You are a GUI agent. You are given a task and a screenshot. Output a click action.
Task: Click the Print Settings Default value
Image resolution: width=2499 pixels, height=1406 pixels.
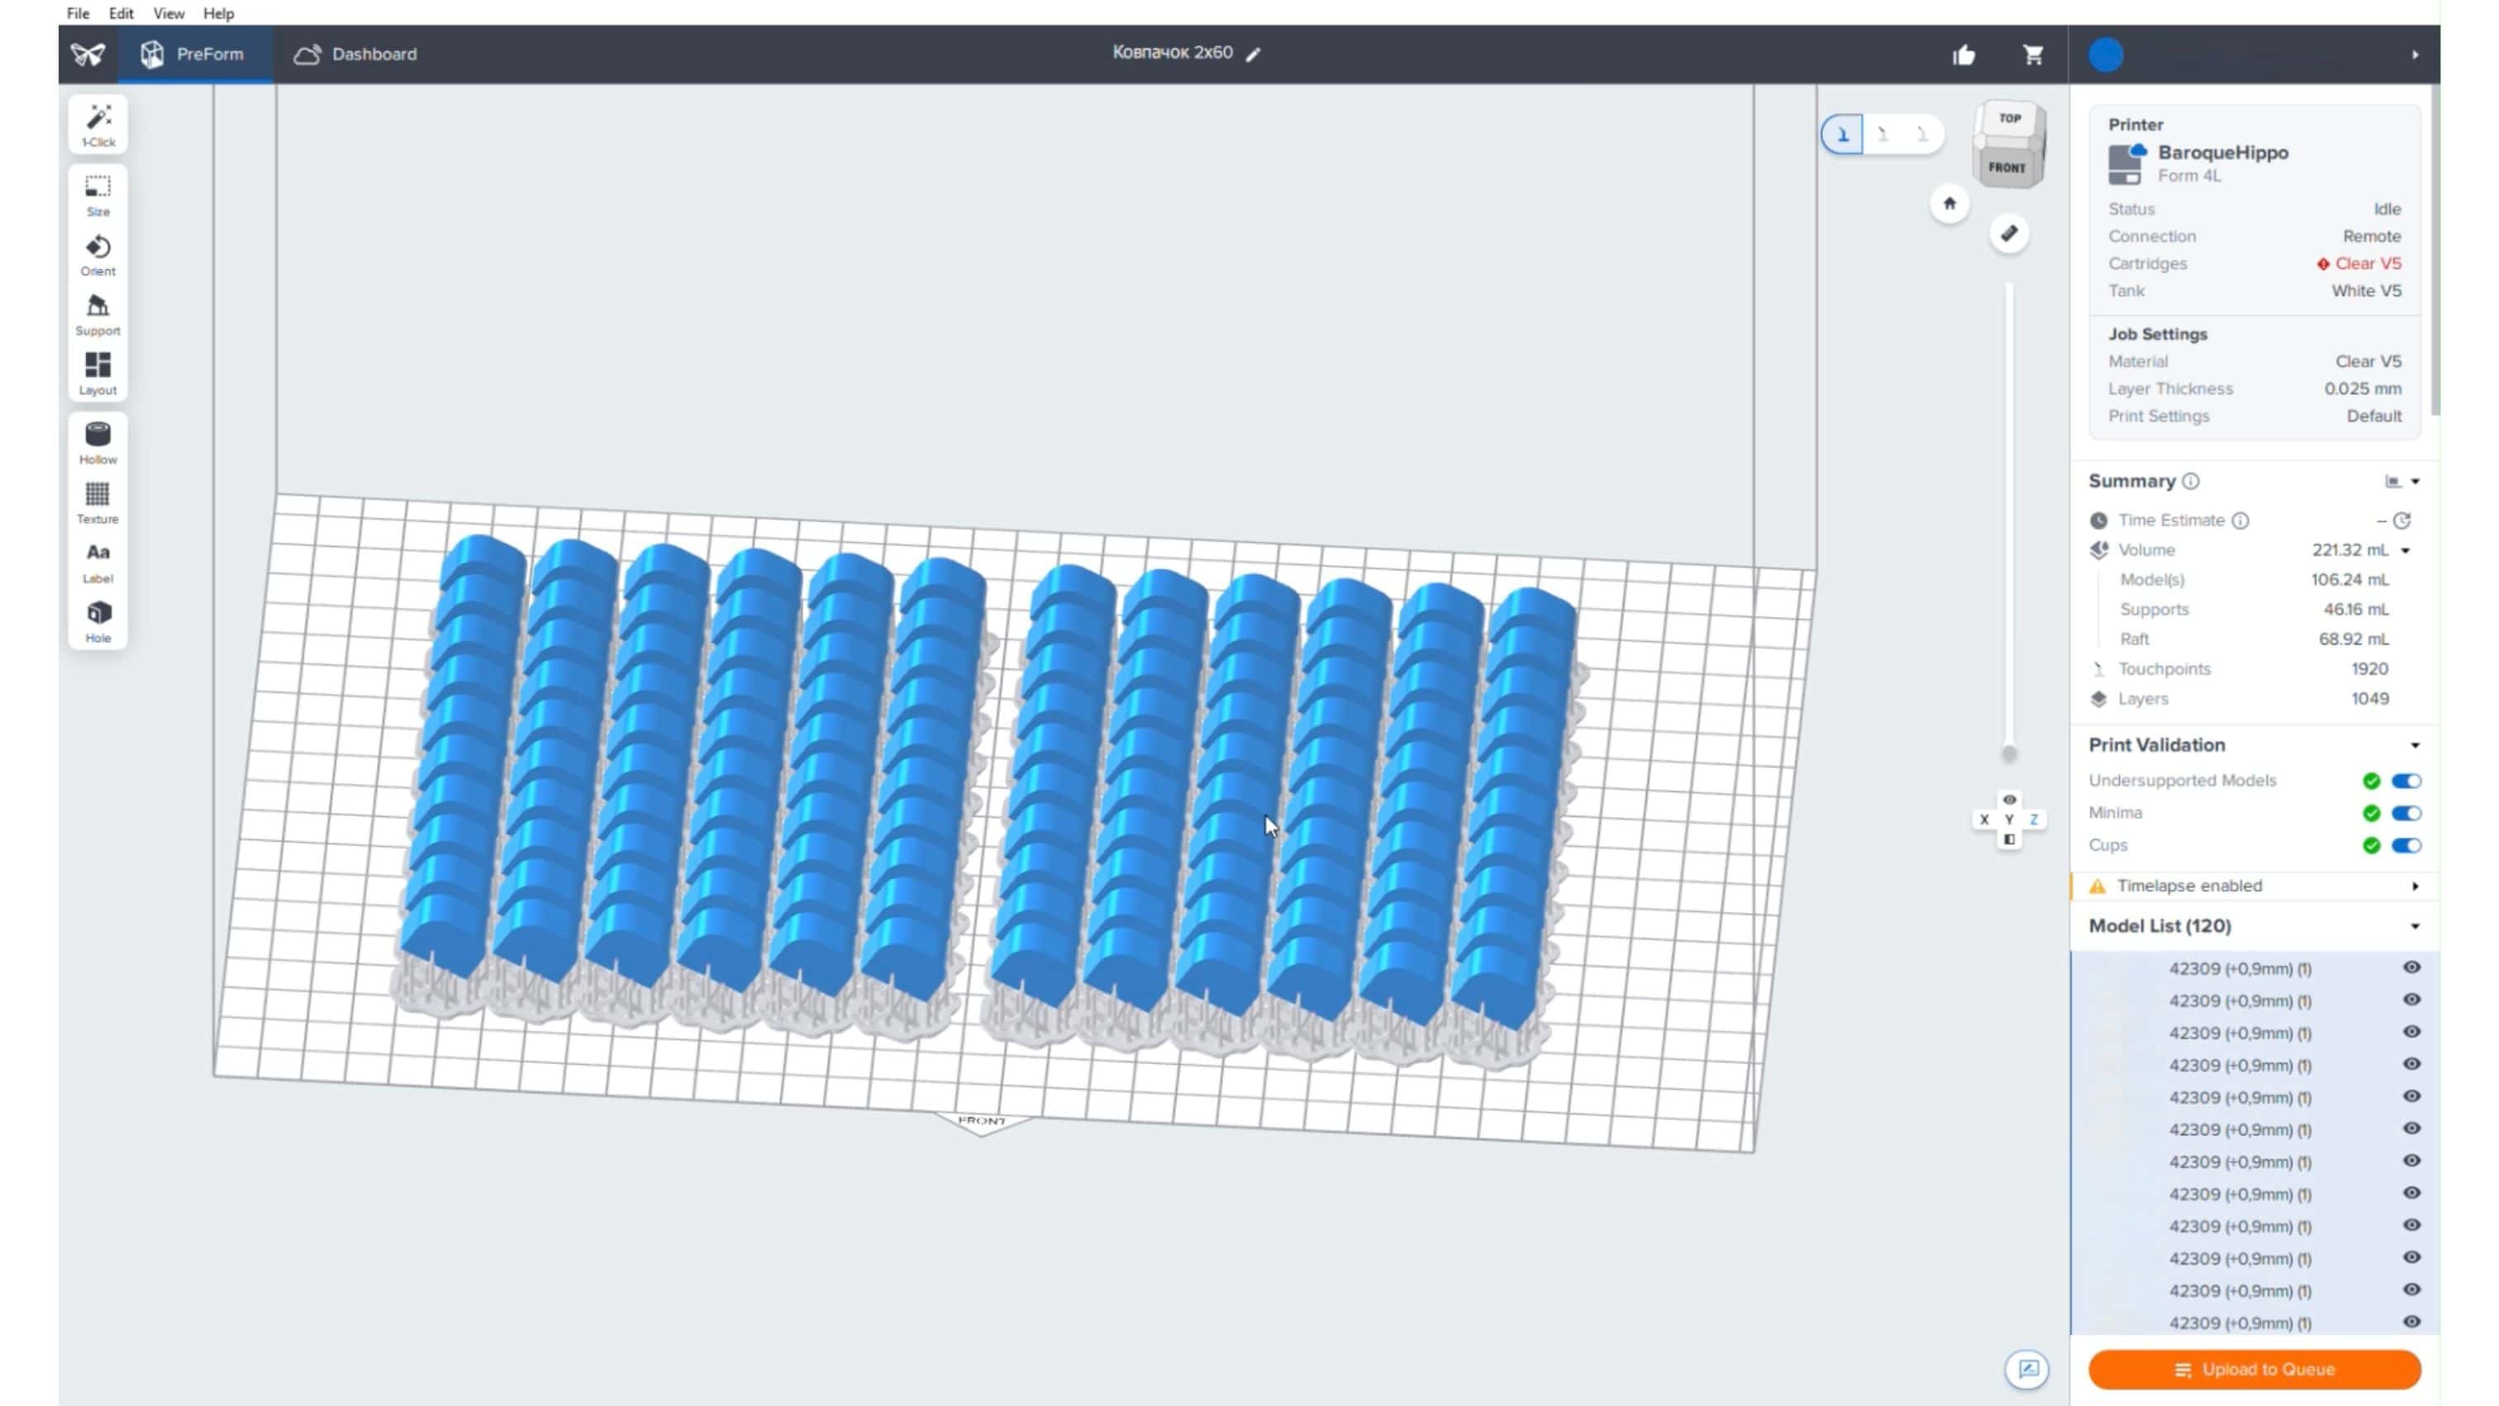pos(2374,416)
